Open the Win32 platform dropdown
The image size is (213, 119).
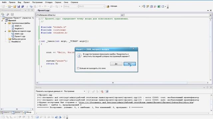[x=104, y=6]
